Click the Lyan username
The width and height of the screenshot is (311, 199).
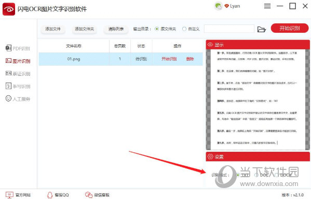coord(235,6)
